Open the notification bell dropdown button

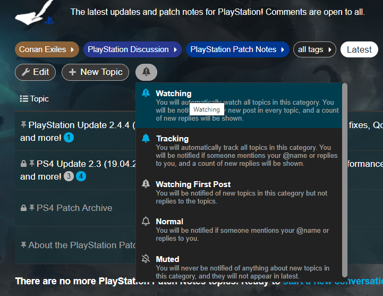click(146, 72)
